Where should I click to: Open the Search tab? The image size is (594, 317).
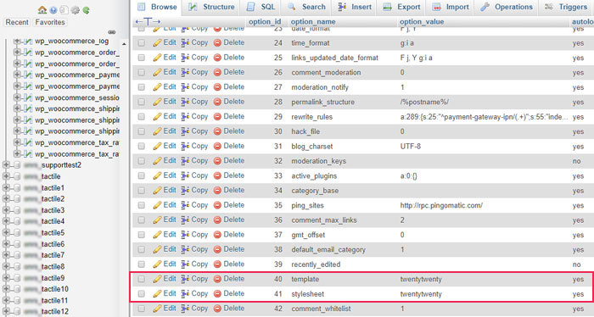(x=307, y=7)
